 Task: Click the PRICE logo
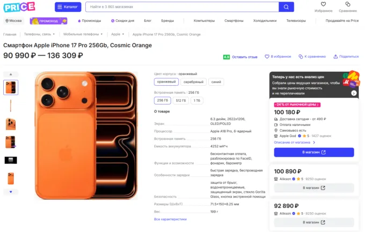pyautogui.click(x=19, y=7)
